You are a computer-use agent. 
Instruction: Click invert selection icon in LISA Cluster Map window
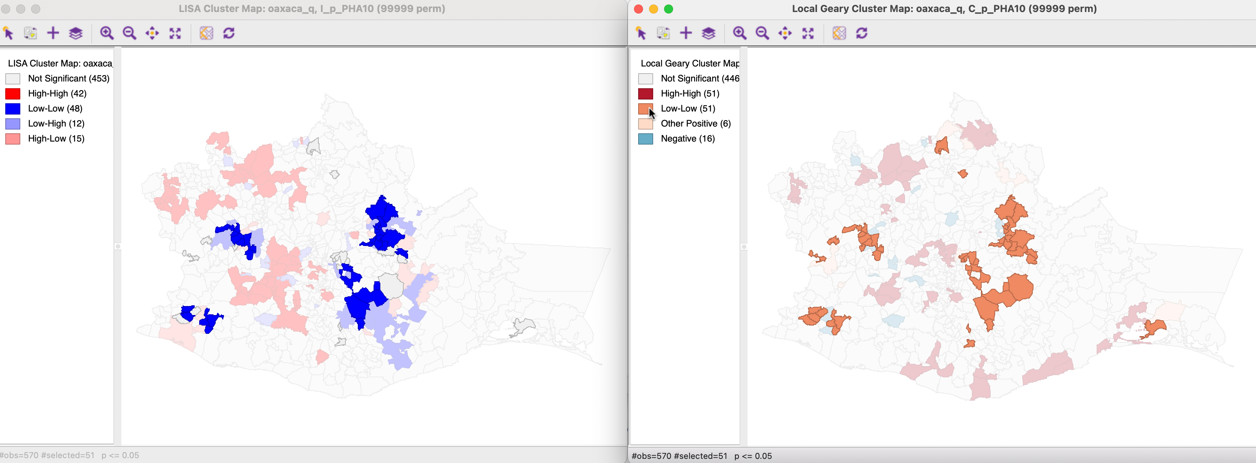[30, 33]
